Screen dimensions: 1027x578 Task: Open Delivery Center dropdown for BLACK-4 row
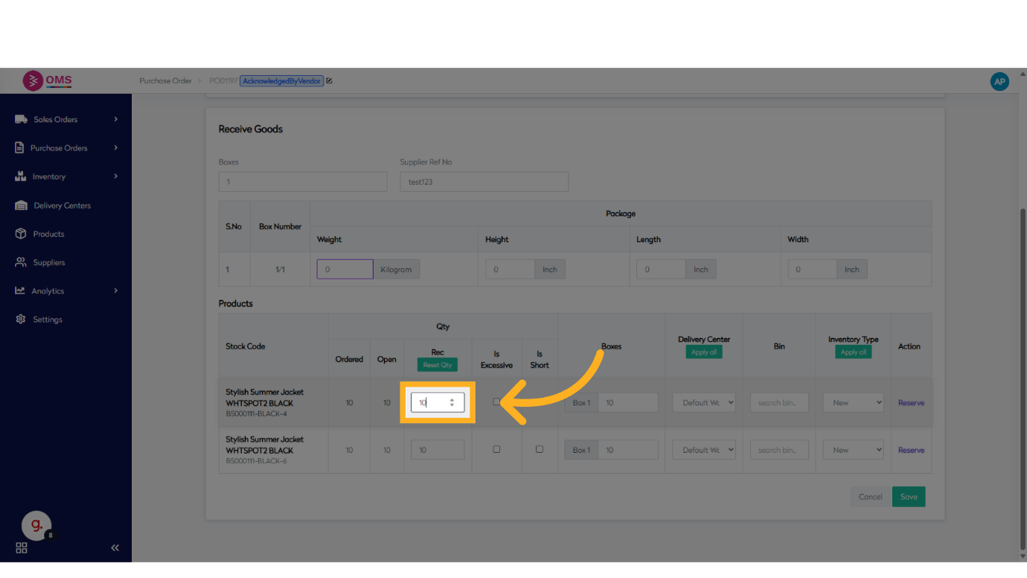pyautogui.click(x=704, y=403)
